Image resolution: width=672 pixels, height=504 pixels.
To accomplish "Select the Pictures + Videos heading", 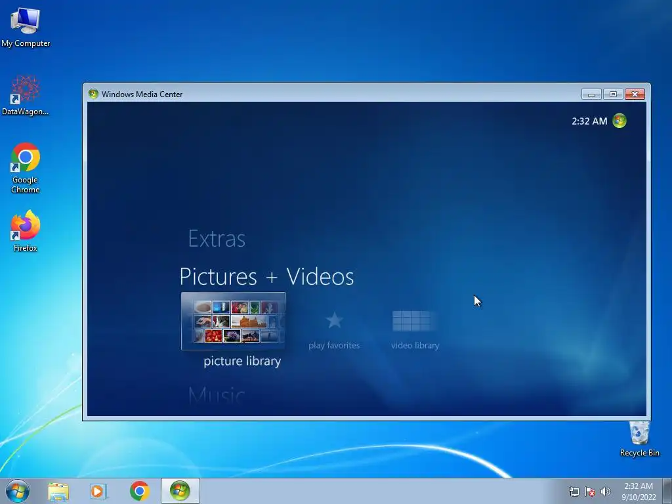I will coord(266,276).
